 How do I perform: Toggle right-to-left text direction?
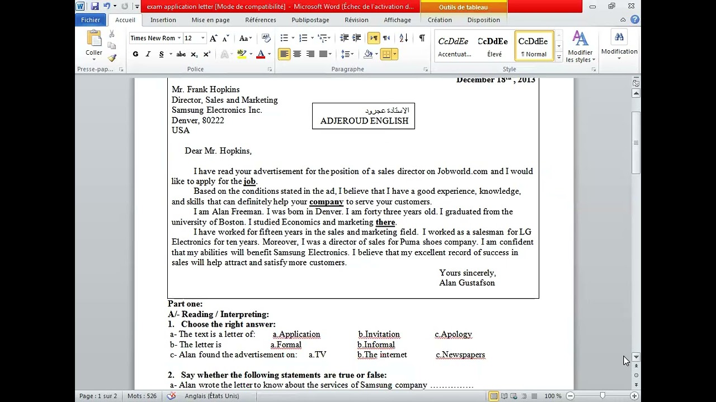[x=386, y=38]
